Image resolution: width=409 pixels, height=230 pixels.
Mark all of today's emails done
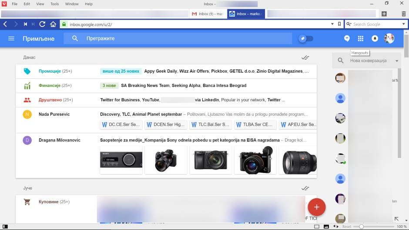coord(305,57)
